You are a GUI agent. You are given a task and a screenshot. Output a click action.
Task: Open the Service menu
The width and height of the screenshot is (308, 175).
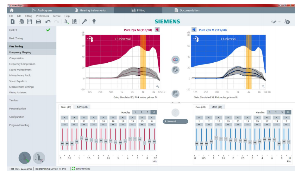(57, 16)
